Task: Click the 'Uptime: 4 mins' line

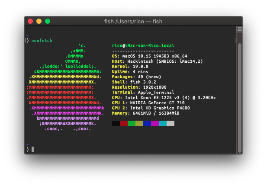Action: [x=130, y=71]
